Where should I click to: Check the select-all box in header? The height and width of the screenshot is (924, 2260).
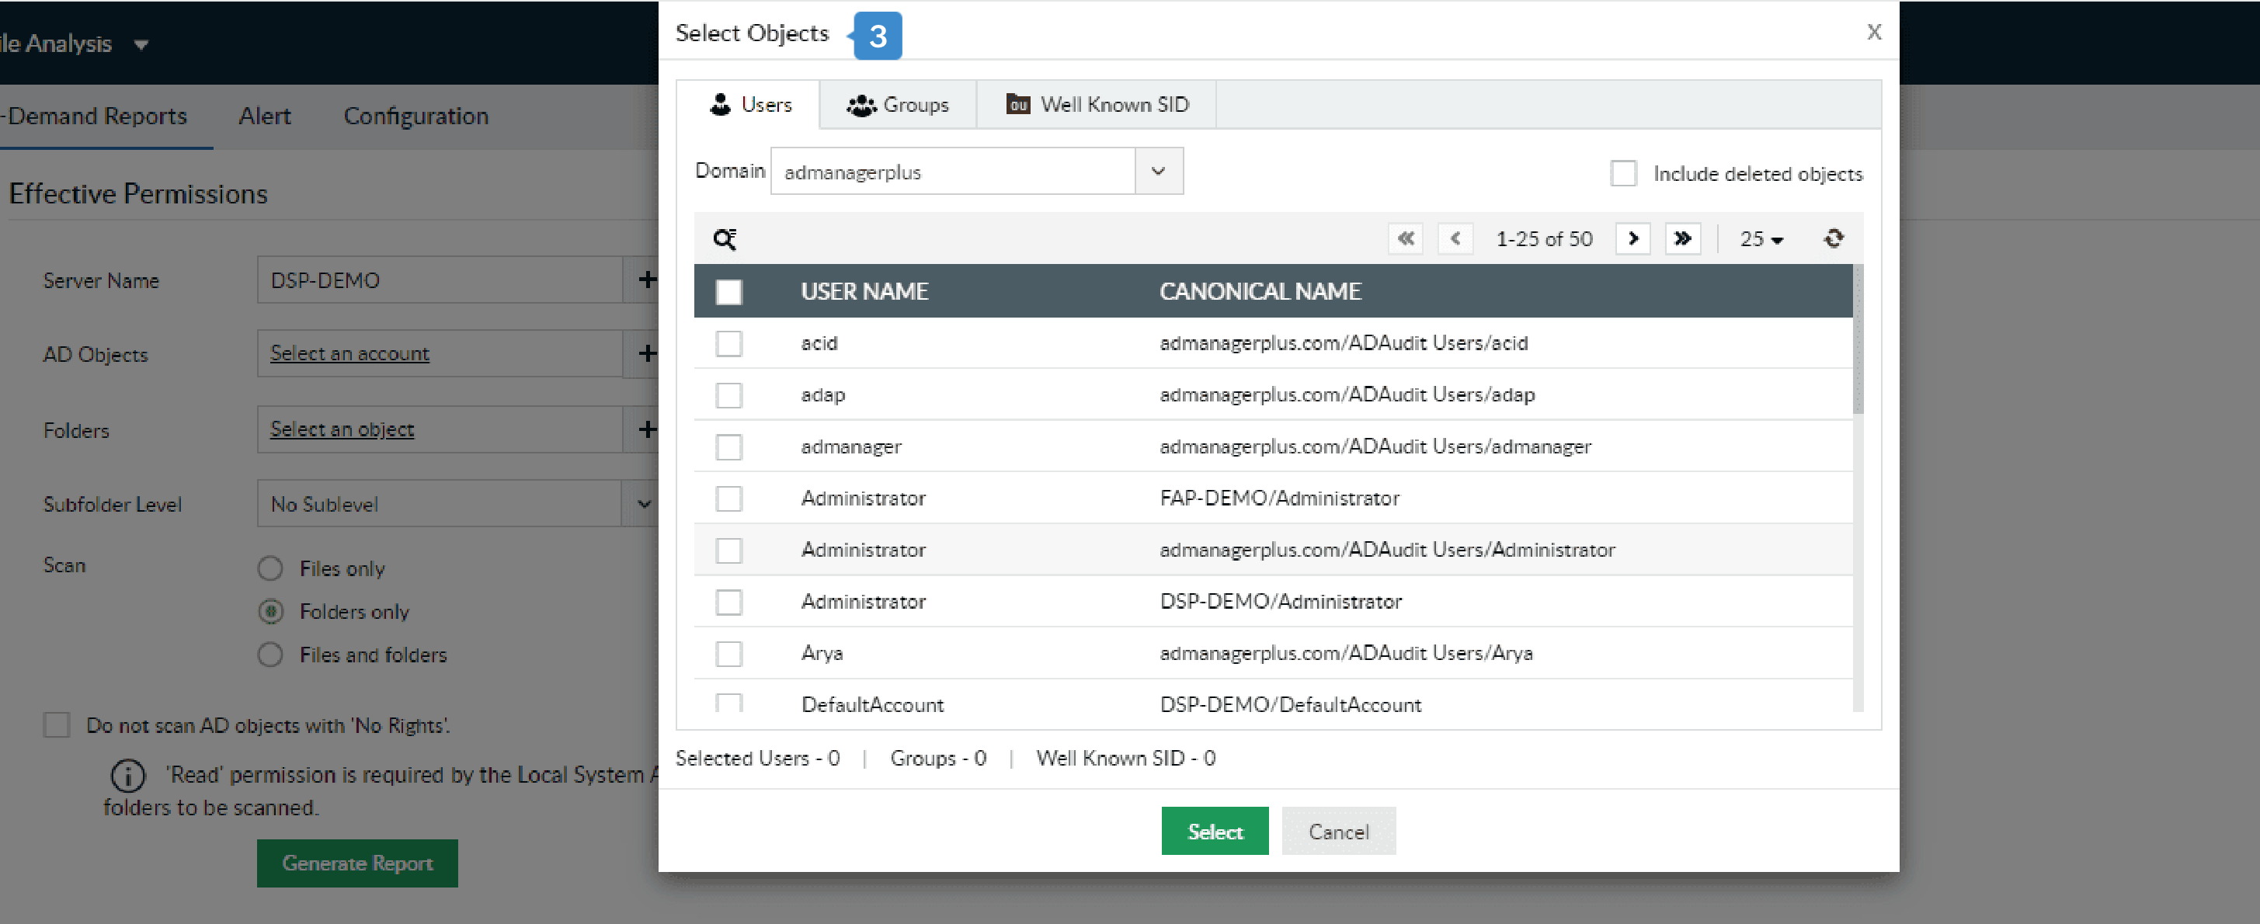(x=728, y=291)
